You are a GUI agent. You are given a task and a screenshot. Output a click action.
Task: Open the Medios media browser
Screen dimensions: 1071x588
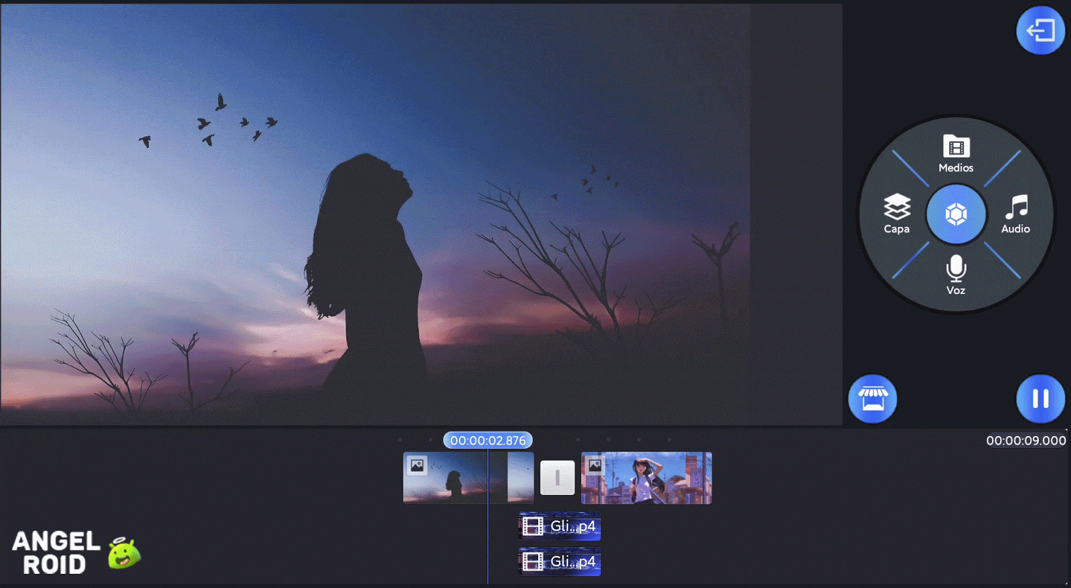tap(956, 154)
